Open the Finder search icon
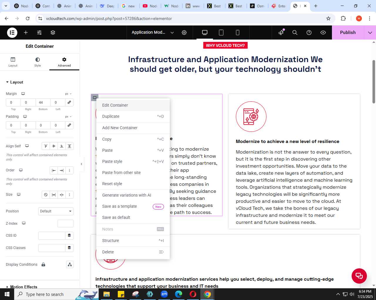This screenshot has width=376, height=300. pos(295,33)
